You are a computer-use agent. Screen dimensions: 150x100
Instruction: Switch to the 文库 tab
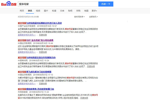tap(62, 11)
